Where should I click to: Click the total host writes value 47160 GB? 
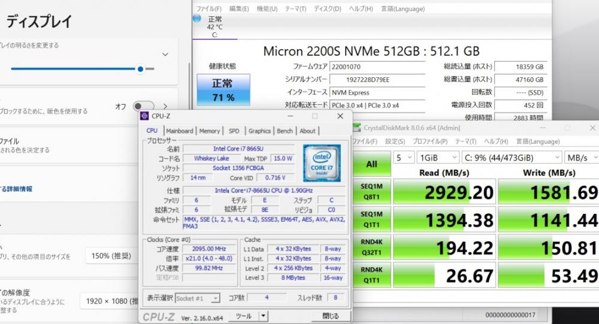pyautogui.click(x=521, y=80)
